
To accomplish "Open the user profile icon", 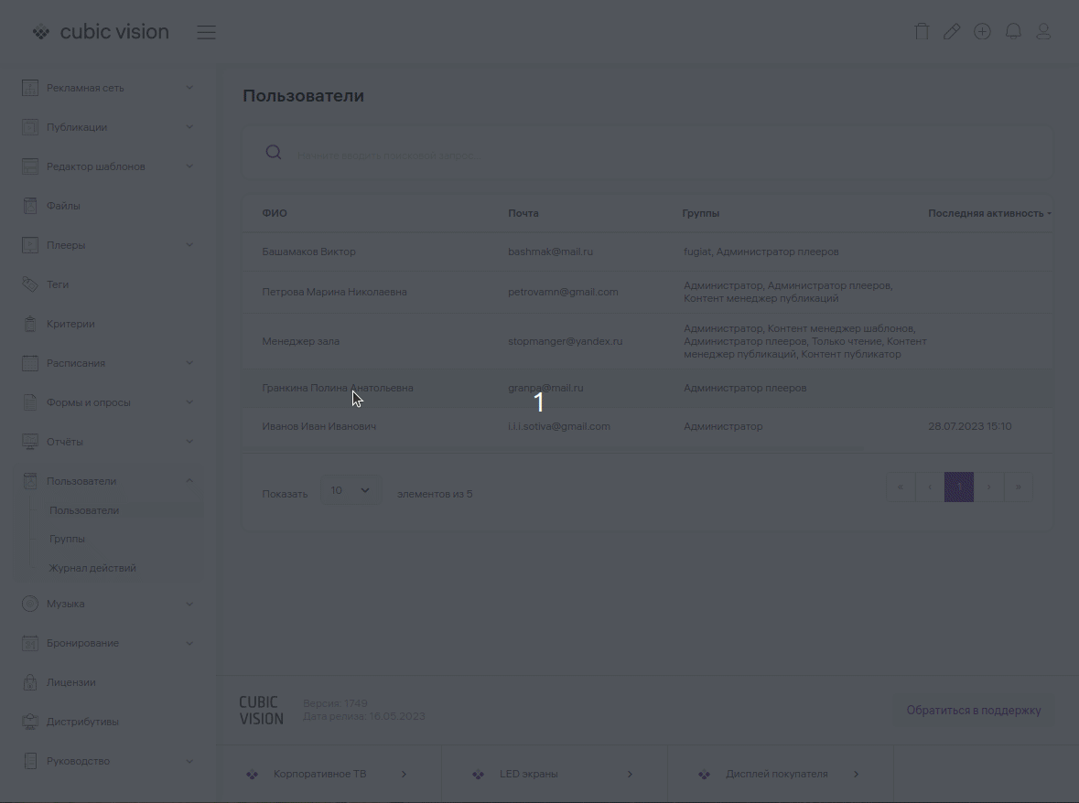I will pos(1043,32).
